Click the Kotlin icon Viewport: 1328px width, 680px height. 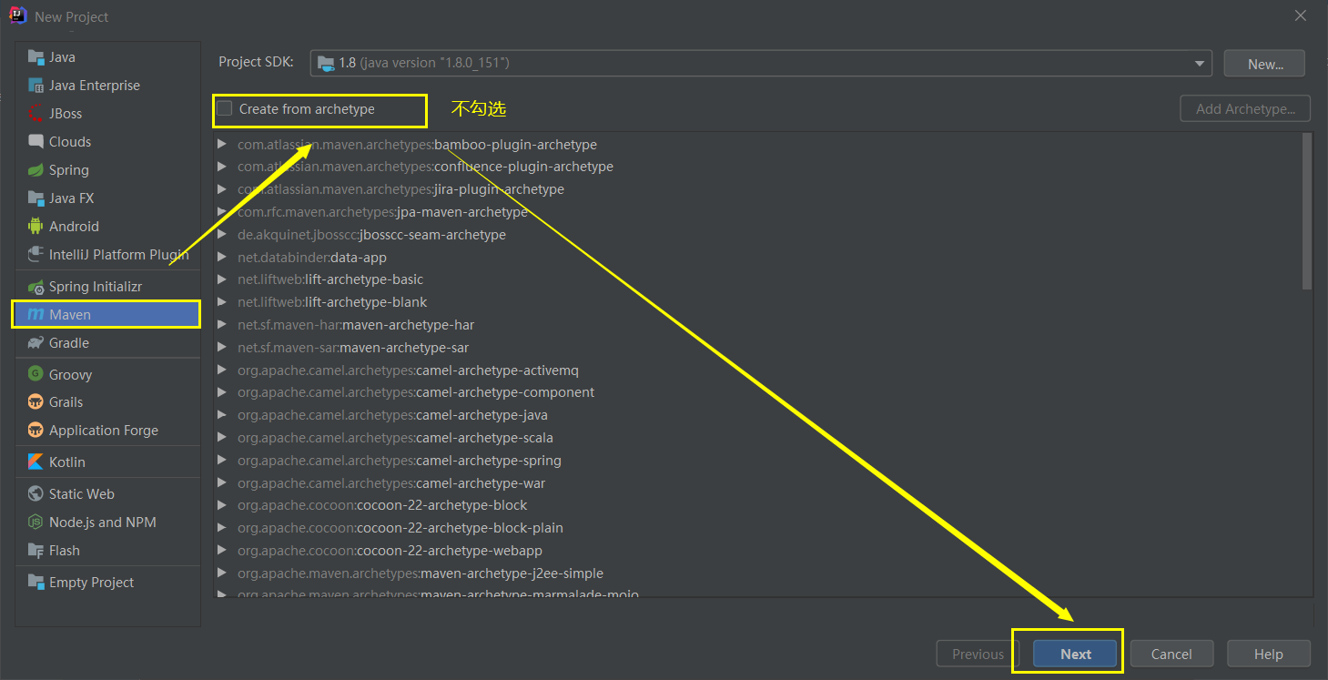click(x=35, y=462)
